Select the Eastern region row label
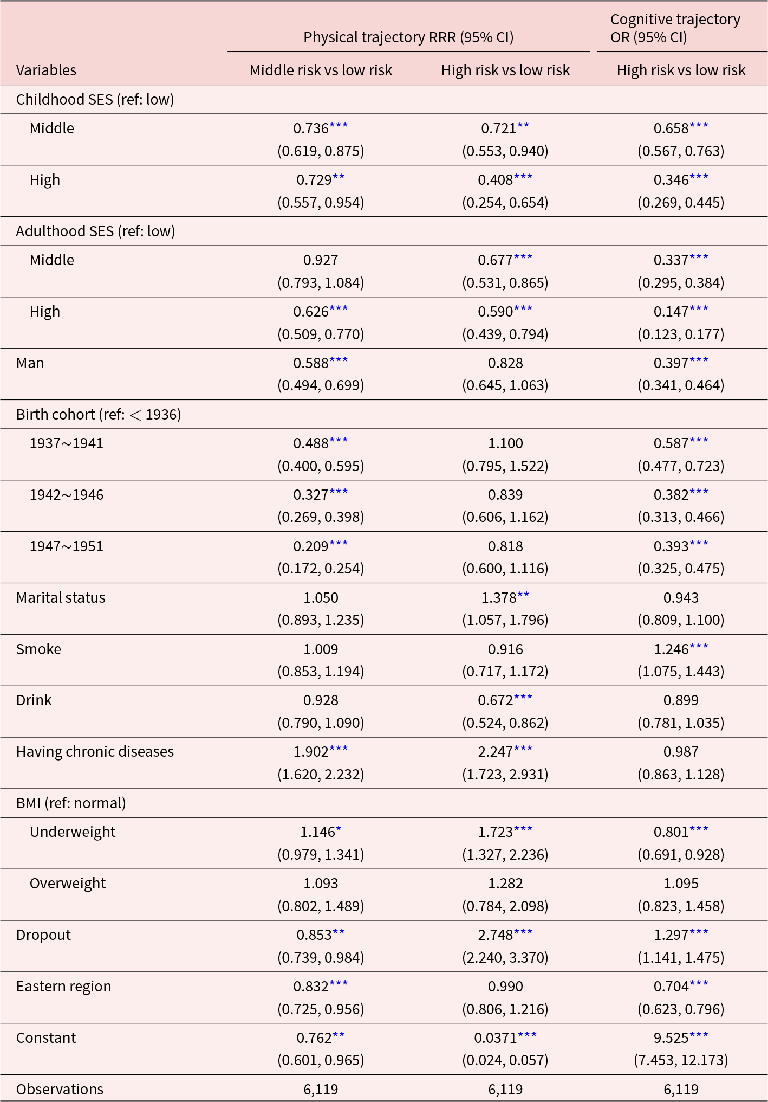The width and height of the screenshot is (768, 1102). coord(64,987)
